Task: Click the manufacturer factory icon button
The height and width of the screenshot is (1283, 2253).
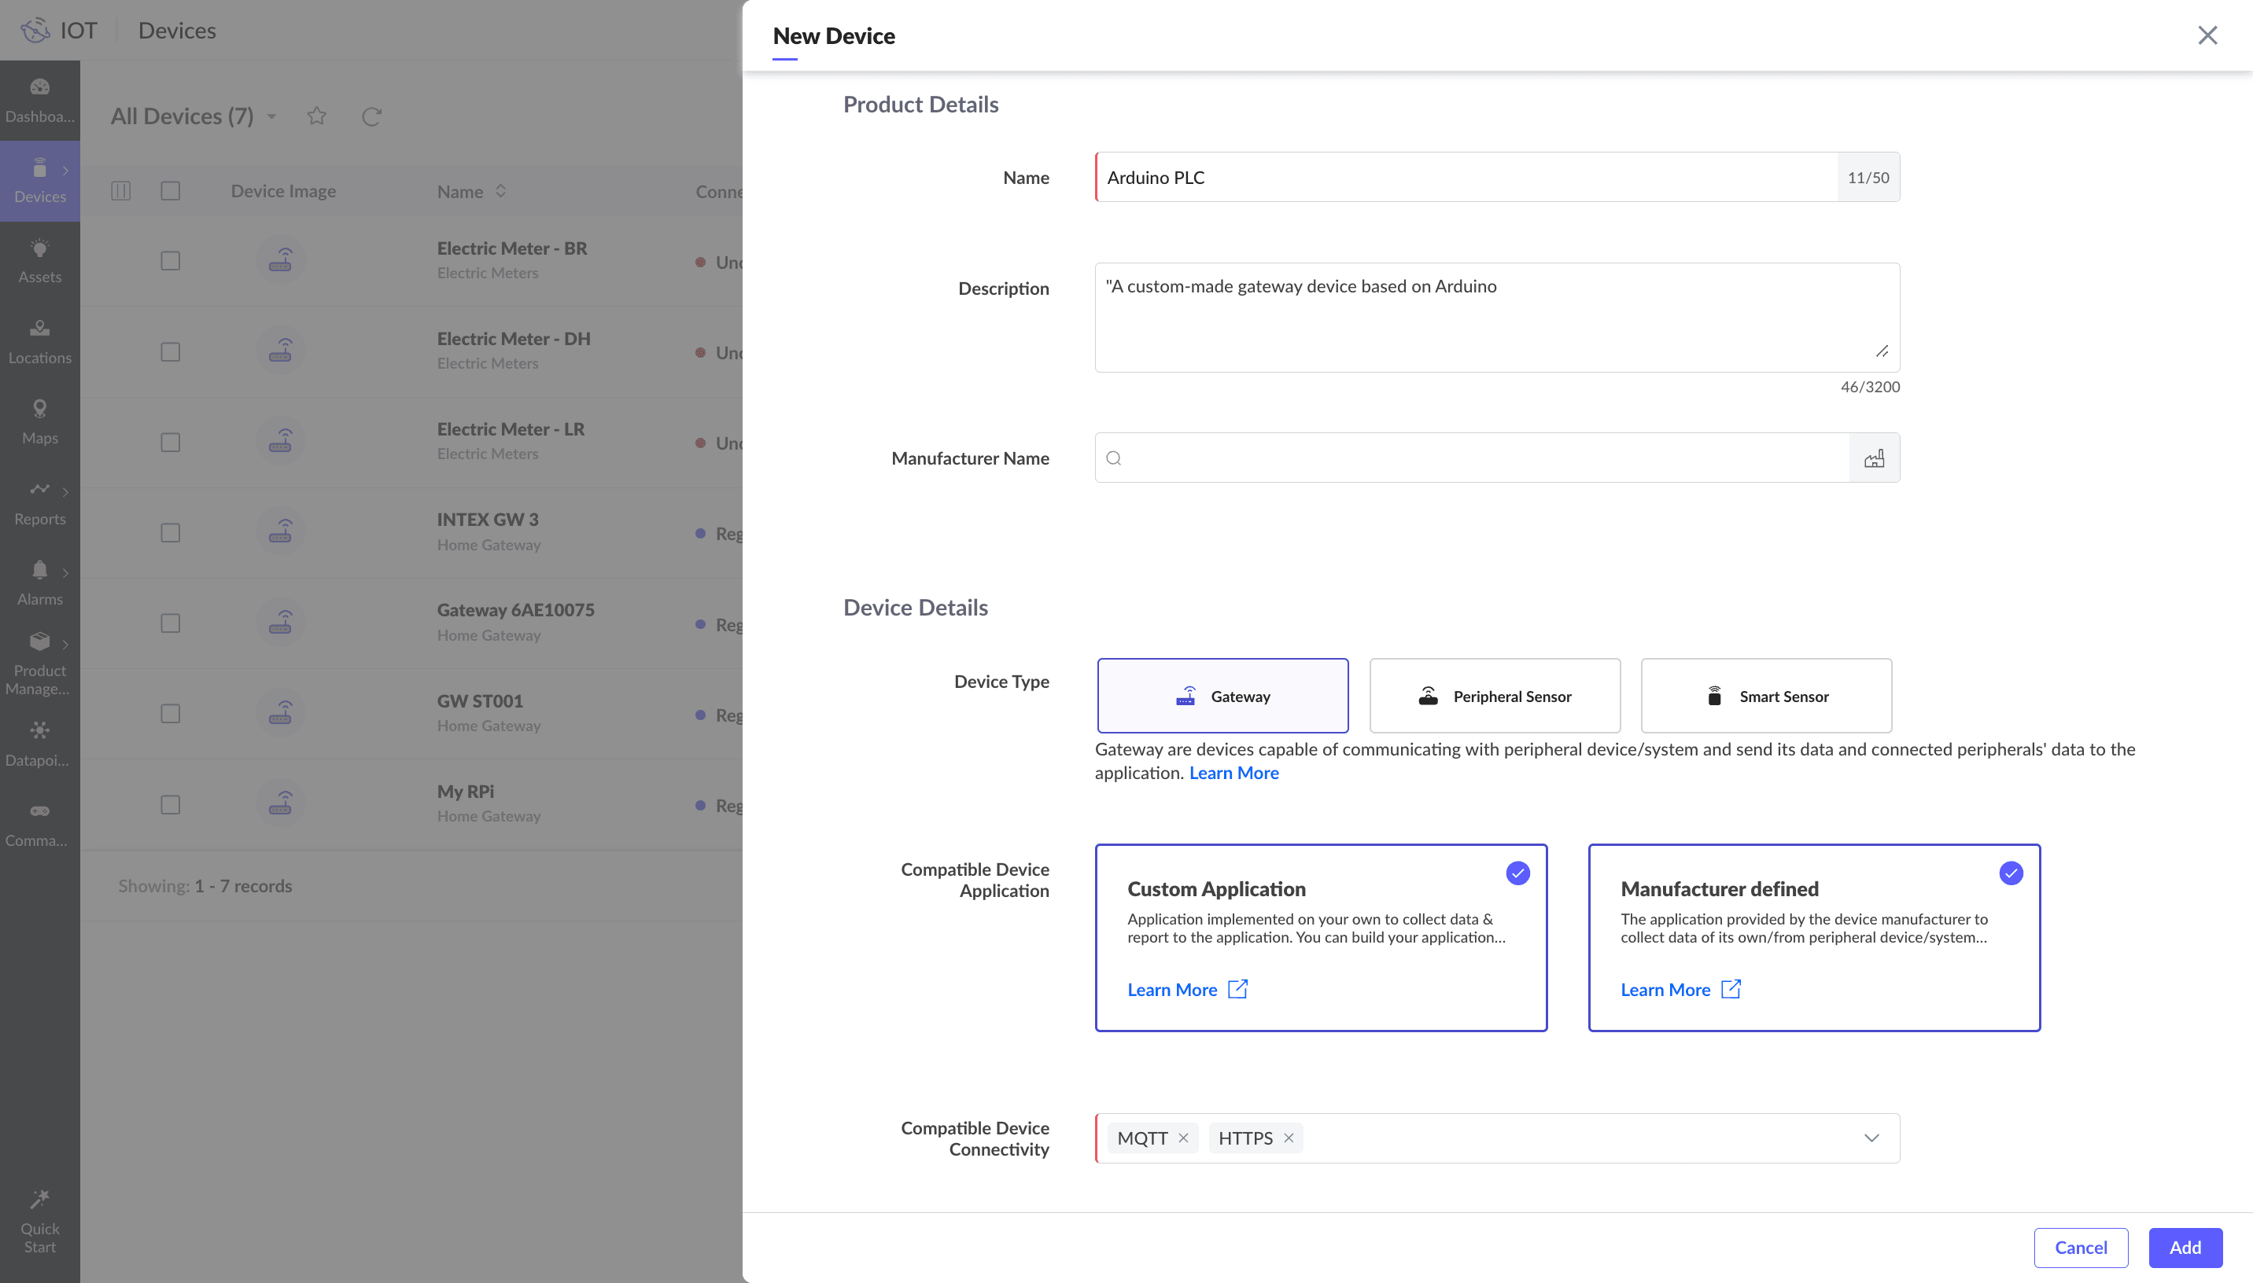Action: coord(1874,458)
